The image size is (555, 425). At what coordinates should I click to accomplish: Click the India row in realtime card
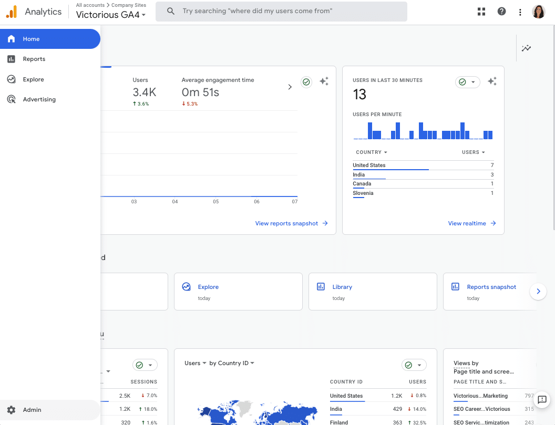(x=423, y=175)
